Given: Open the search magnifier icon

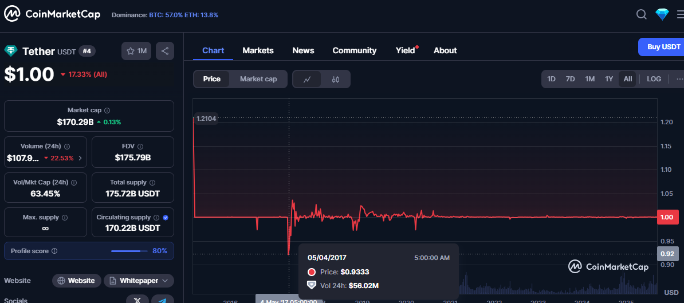Looking at the screenshot, I should pos(641,14).
